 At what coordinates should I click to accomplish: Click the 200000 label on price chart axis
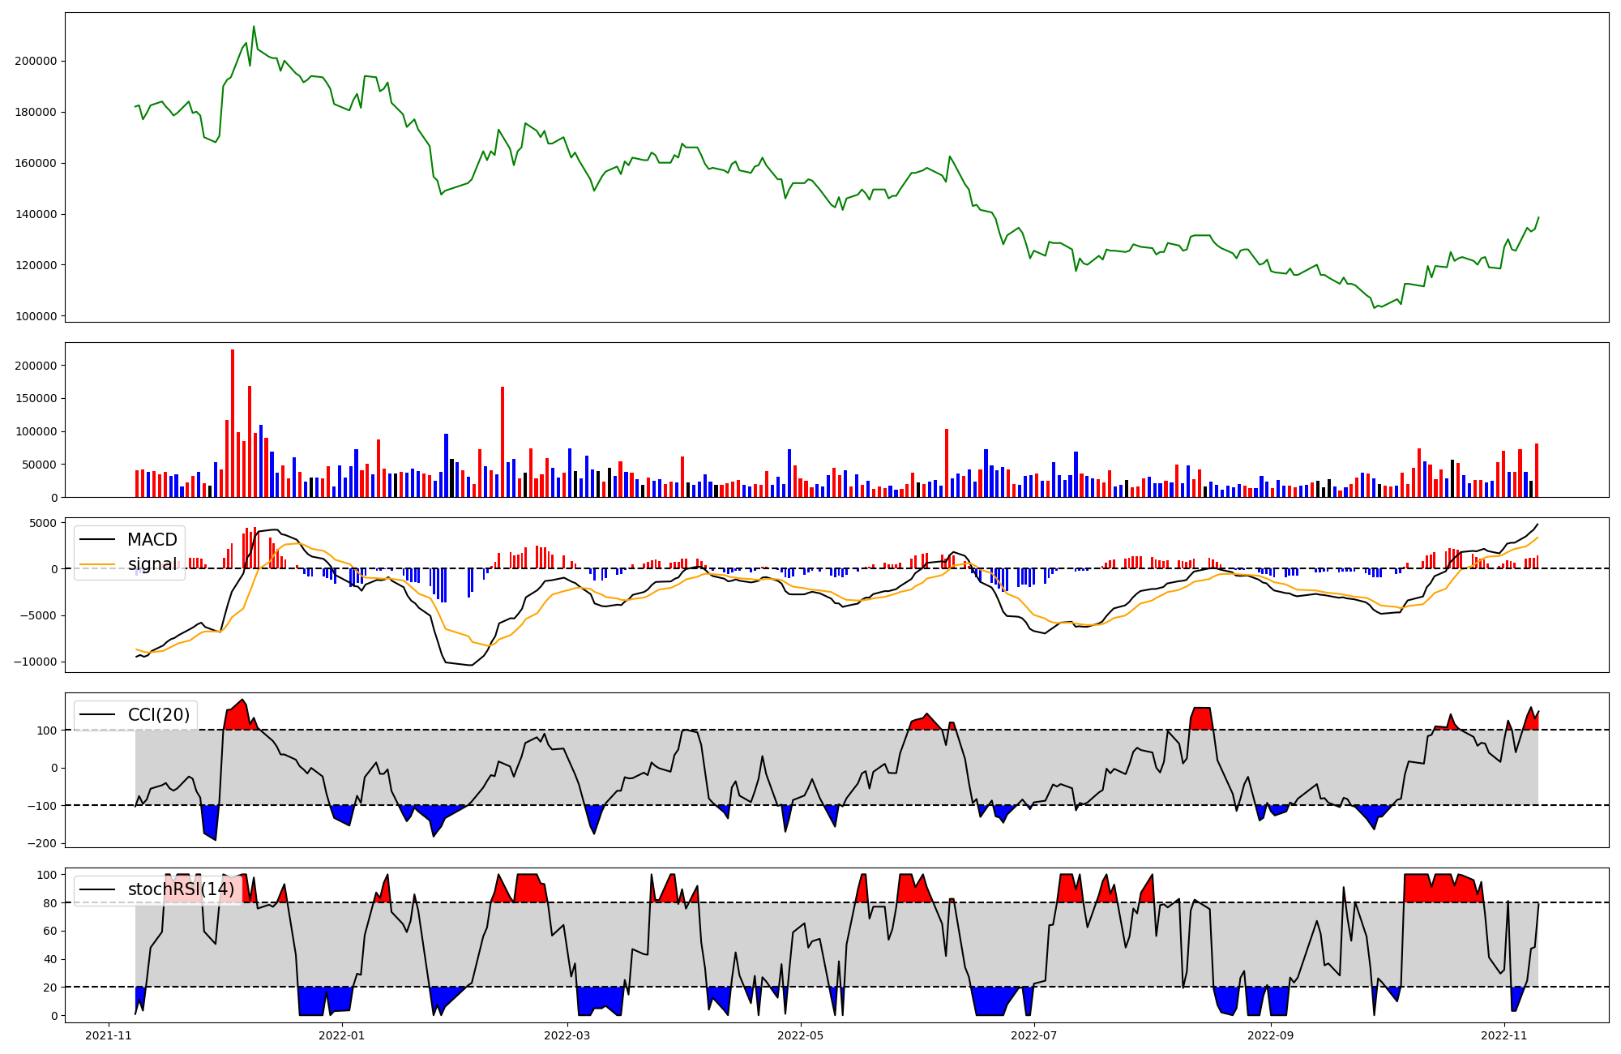click(x=36, y=62)
